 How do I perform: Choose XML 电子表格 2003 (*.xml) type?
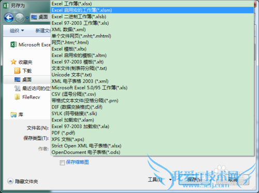pyautogui.click(x=152, y=81)
